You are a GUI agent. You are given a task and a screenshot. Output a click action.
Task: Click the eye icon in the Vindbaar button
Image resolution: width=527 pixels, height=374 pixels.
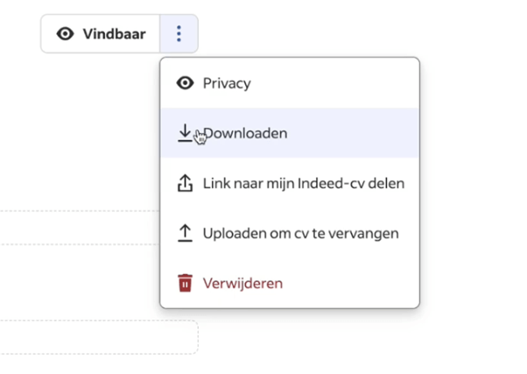[65, 34]
